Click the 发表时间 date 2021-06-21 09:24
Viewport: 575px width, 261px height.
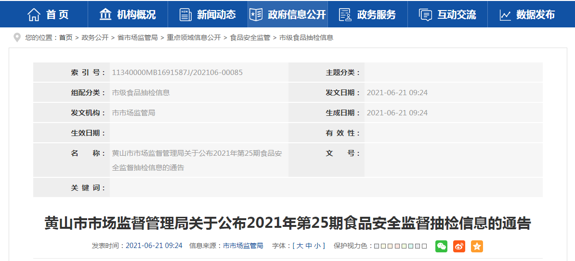(154, 246)
